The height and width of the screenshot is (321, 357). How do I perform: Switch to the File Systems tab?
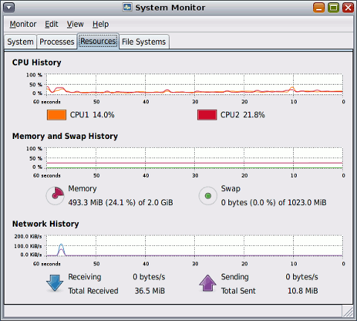click(x=144, y=42)
